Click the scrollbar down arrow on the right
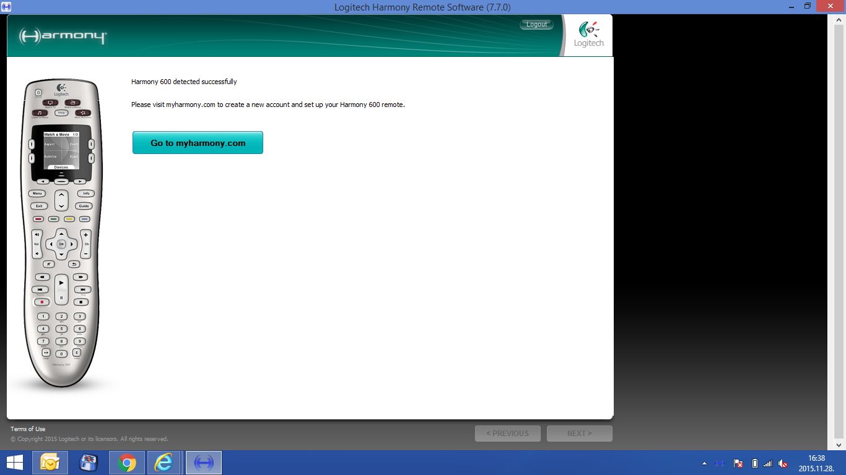 840,445
